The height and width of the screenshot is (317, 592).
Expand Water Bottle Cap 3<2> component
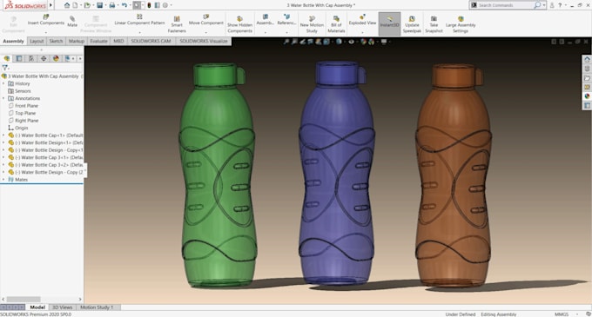click(3, 165)
